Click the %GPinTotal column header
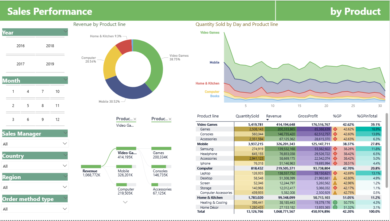 [367, 116]
